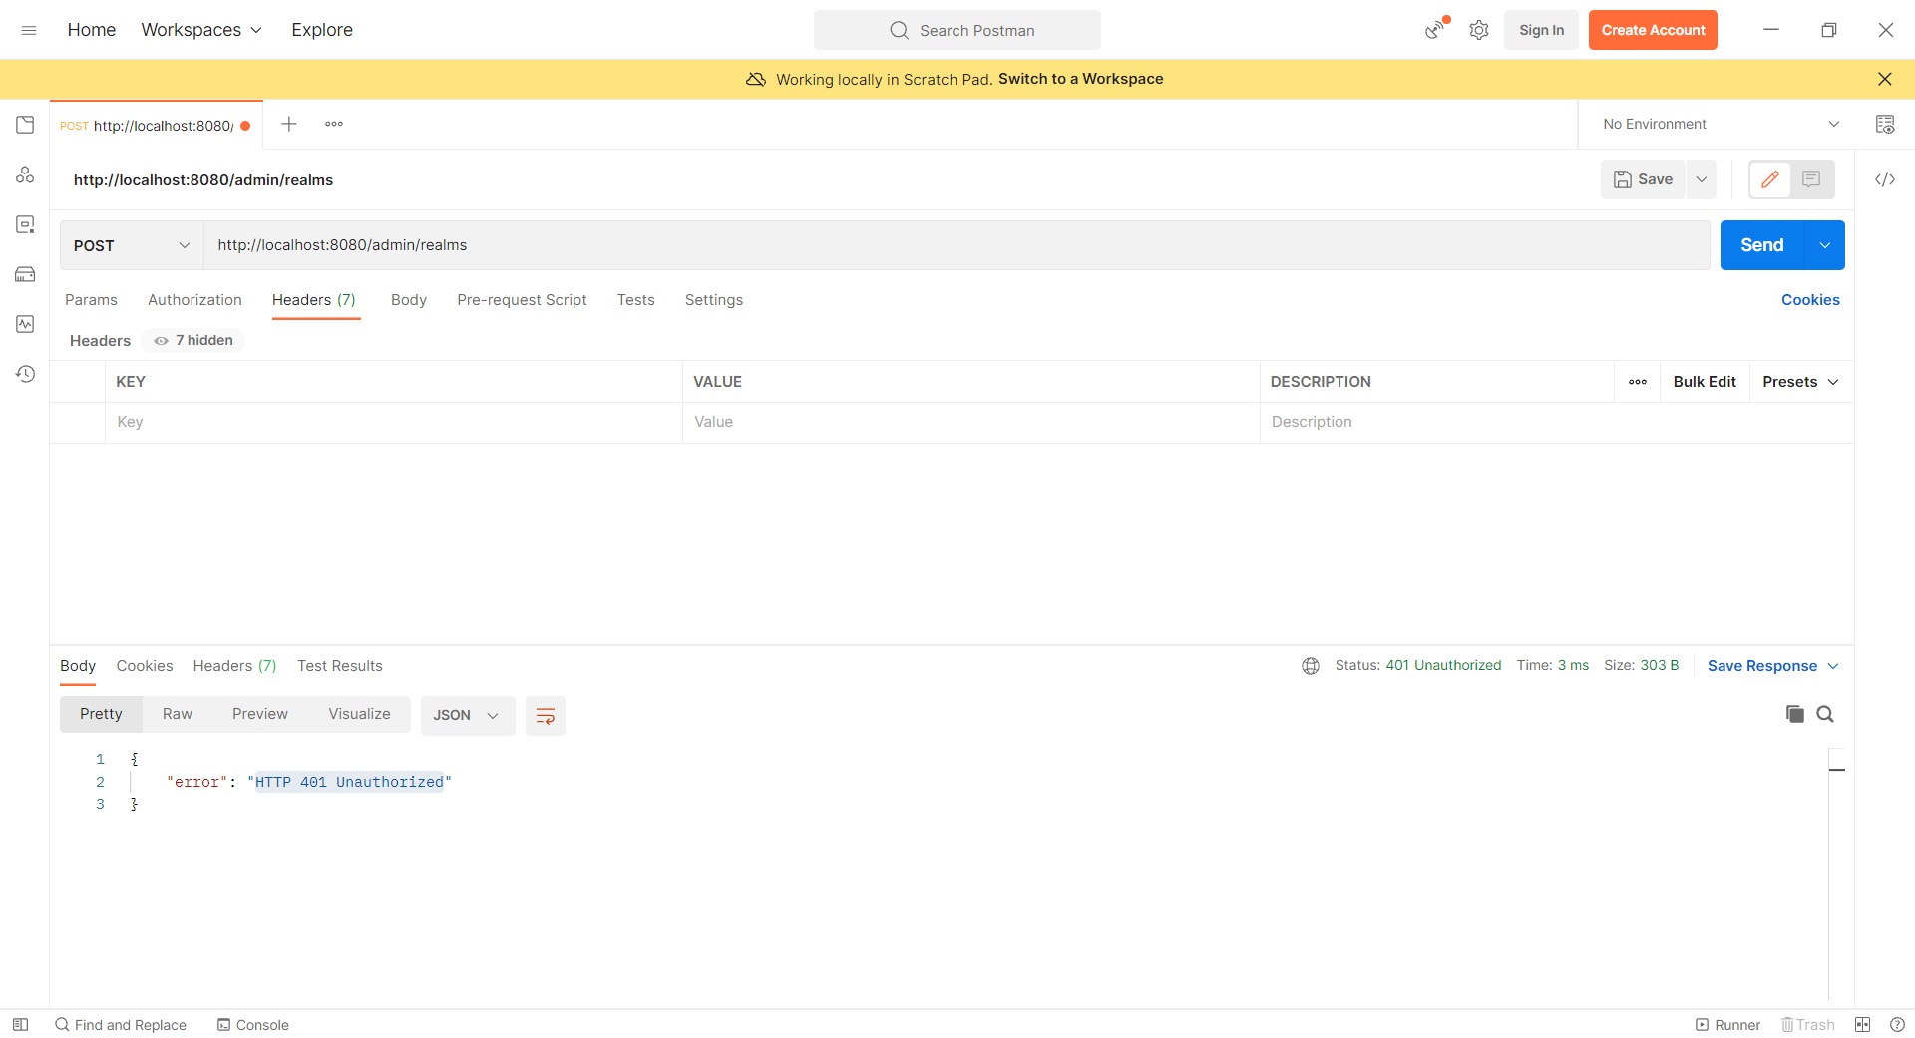The width and height of the screenshot is (1915, 1038).
Task: Click the Send button
Action: click(1761, 245)
